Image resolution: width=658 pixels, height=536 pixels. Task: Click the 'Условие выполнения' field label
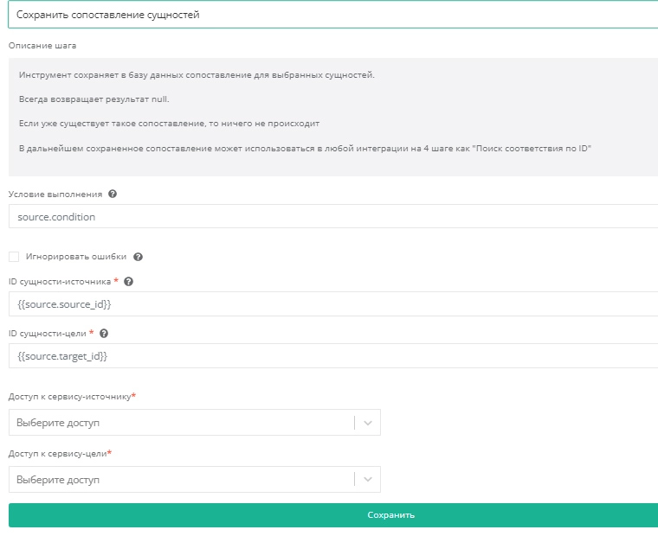(x=55, y=195)
